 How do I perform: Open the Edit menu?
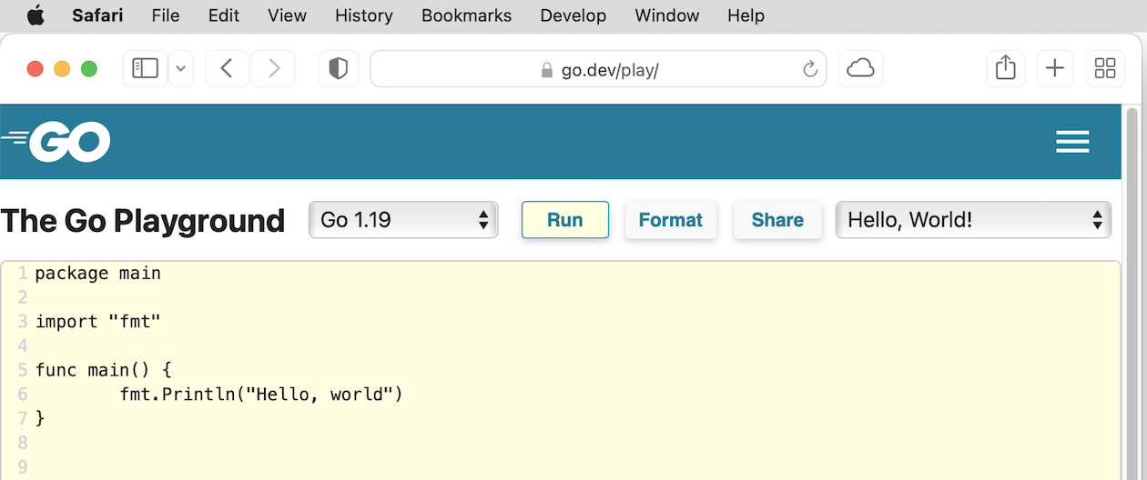click(224, 15)
